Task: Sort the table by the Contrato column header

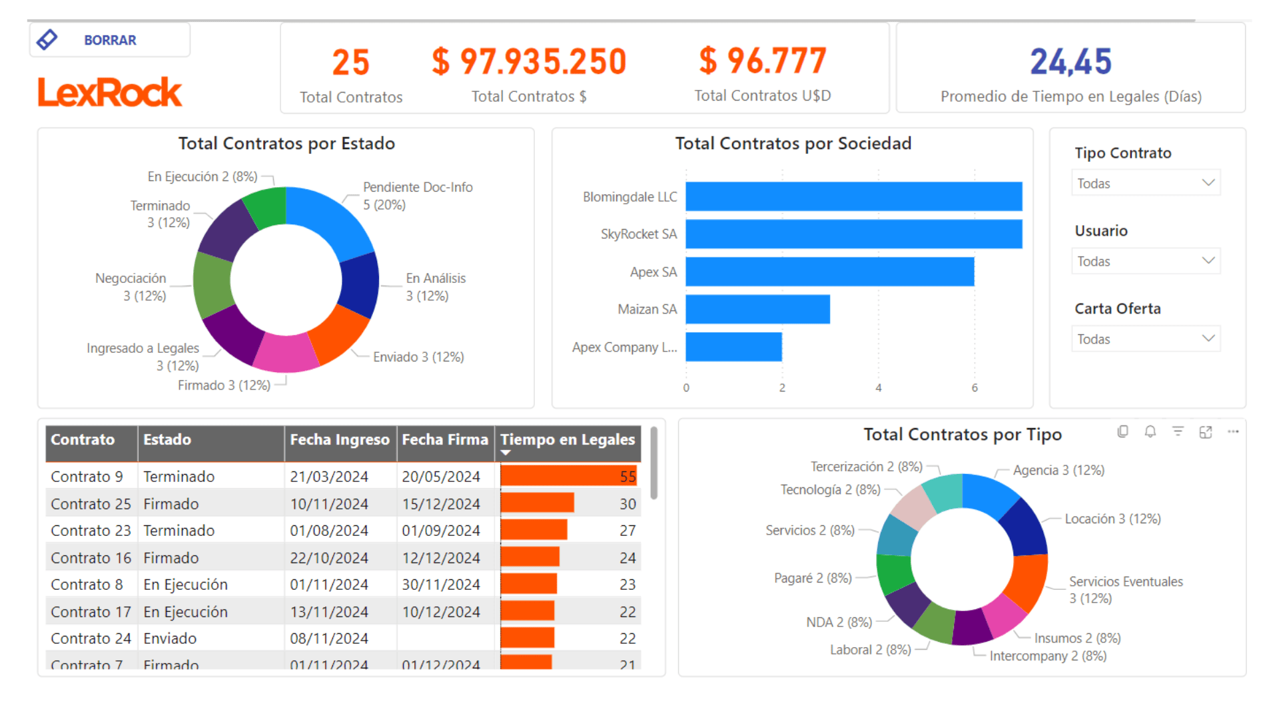Action: [83, 439]
